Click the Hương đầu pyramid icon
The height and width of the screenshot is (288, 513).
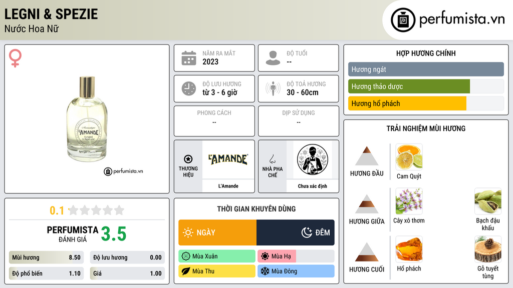[367, 156]
